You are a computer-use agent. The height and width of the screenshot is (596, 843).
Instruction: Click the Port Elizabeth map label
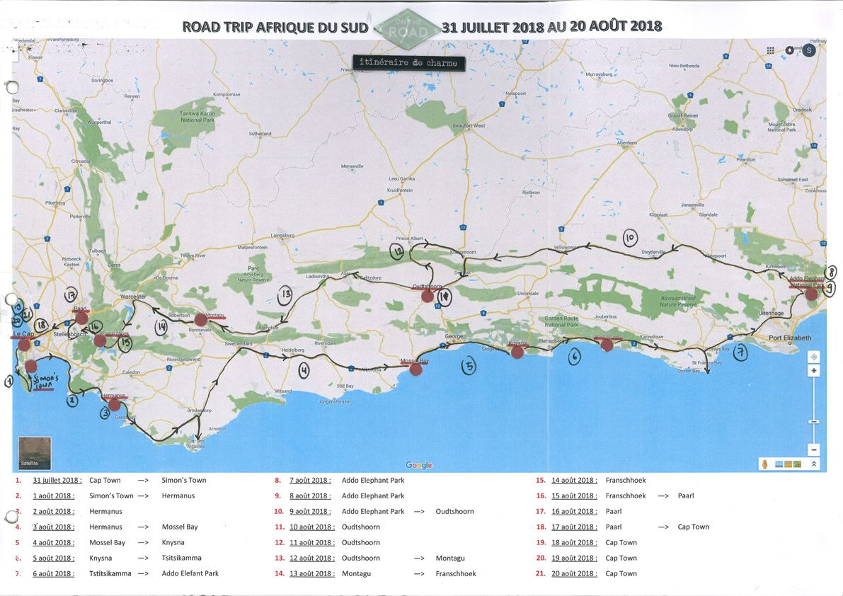(790, 338)
